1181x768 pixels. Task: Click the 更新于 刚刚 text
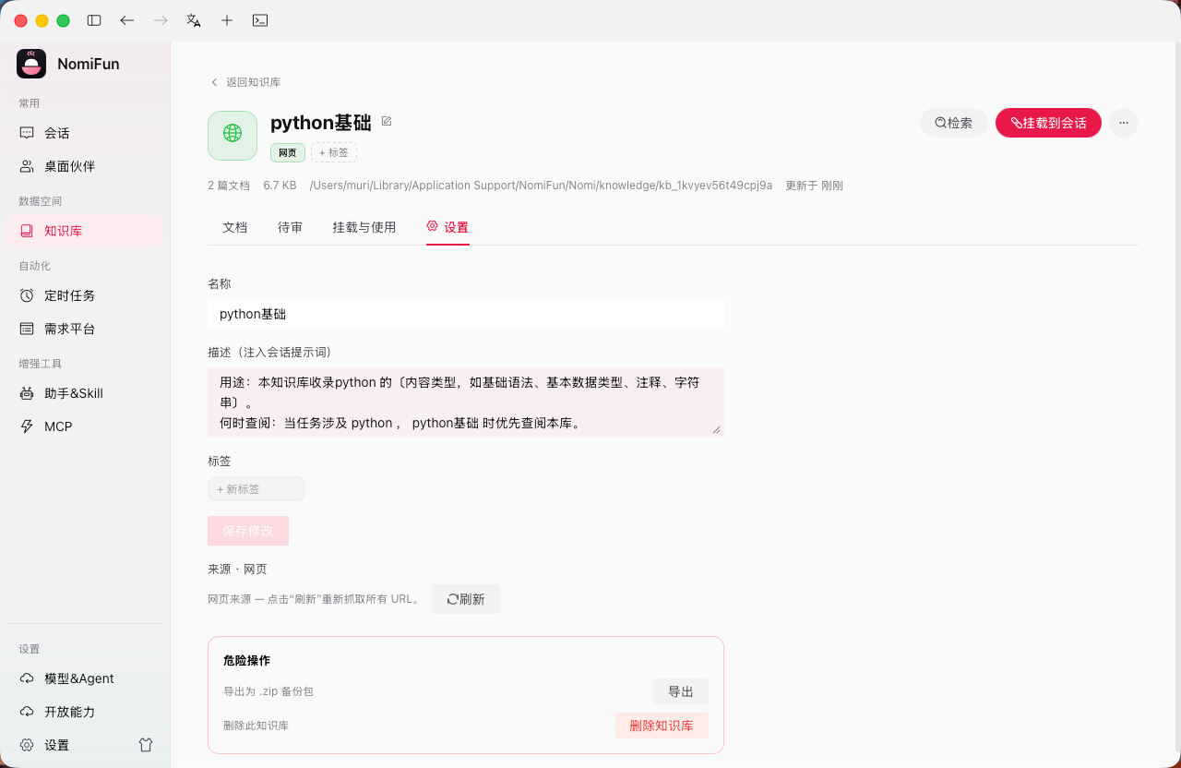coord(814,186)
